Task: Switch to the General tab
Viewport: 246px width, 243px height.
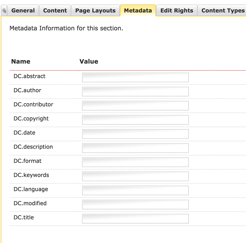Action: 23,10
